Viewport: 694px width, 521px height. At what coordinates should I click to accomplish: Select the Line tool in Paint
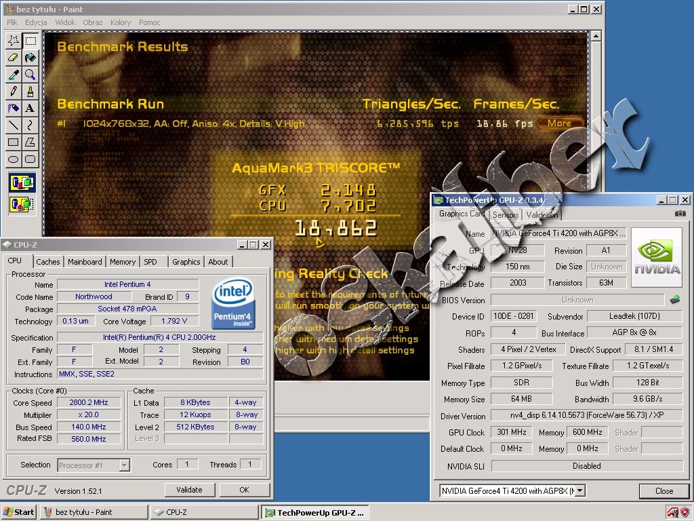pos(14,125)
